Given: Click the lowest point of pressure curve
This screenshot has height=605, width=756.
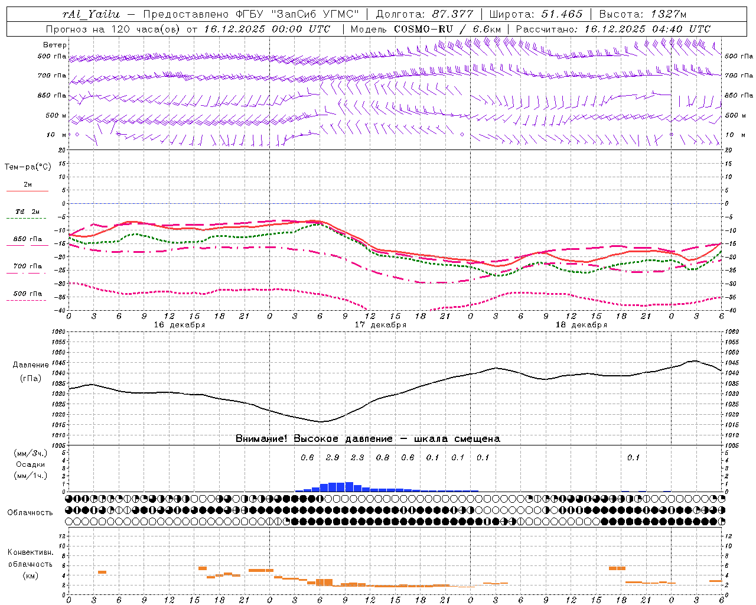Looking at the screenshot, I should (x=321, y=421).
